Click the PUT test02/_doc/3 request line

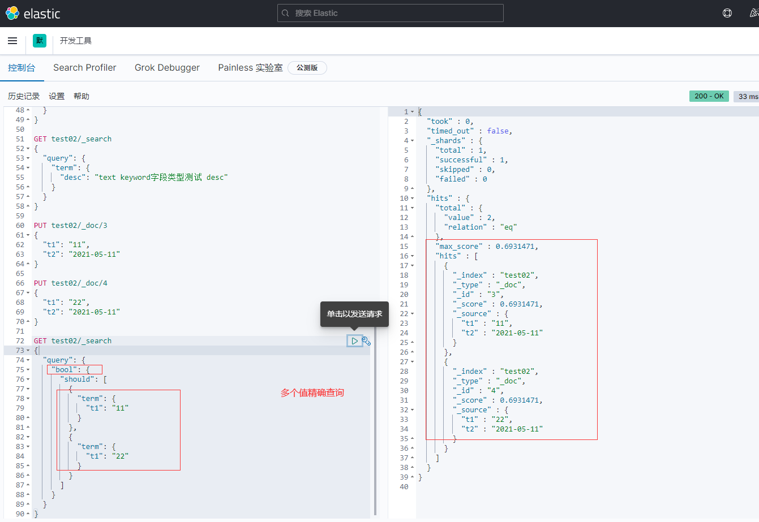(70, 226)
